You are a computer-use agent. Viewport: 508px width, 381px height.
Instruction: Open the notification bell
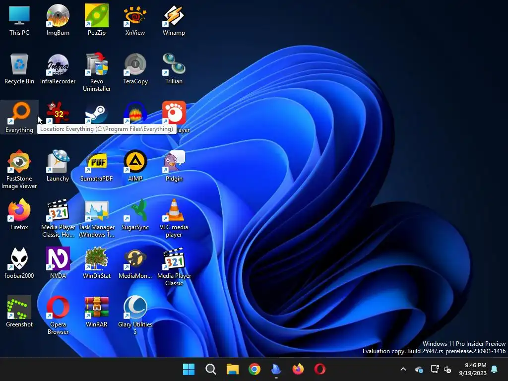coord(495,369)
